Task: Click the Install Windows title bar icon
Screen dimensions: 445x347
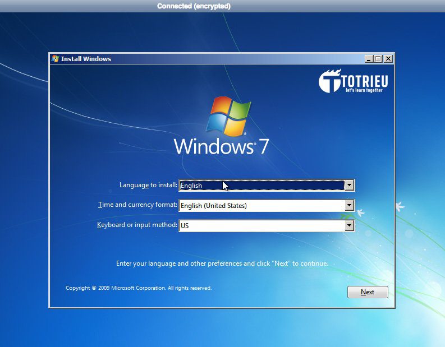Action: (55, 59)
